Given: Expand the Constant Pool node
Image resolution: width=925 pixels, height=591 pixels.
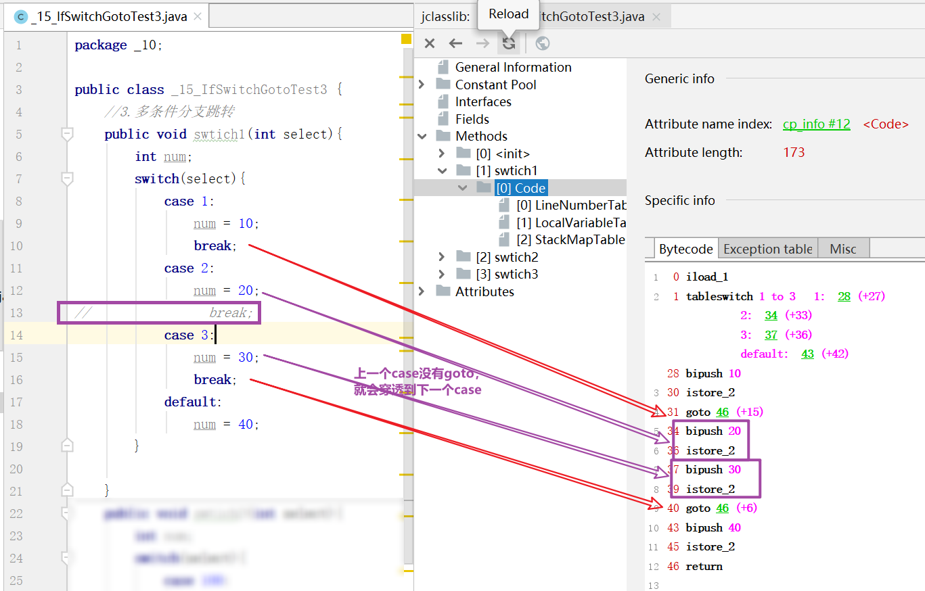Looking at the screenshot, I should [x=422, y=85].
